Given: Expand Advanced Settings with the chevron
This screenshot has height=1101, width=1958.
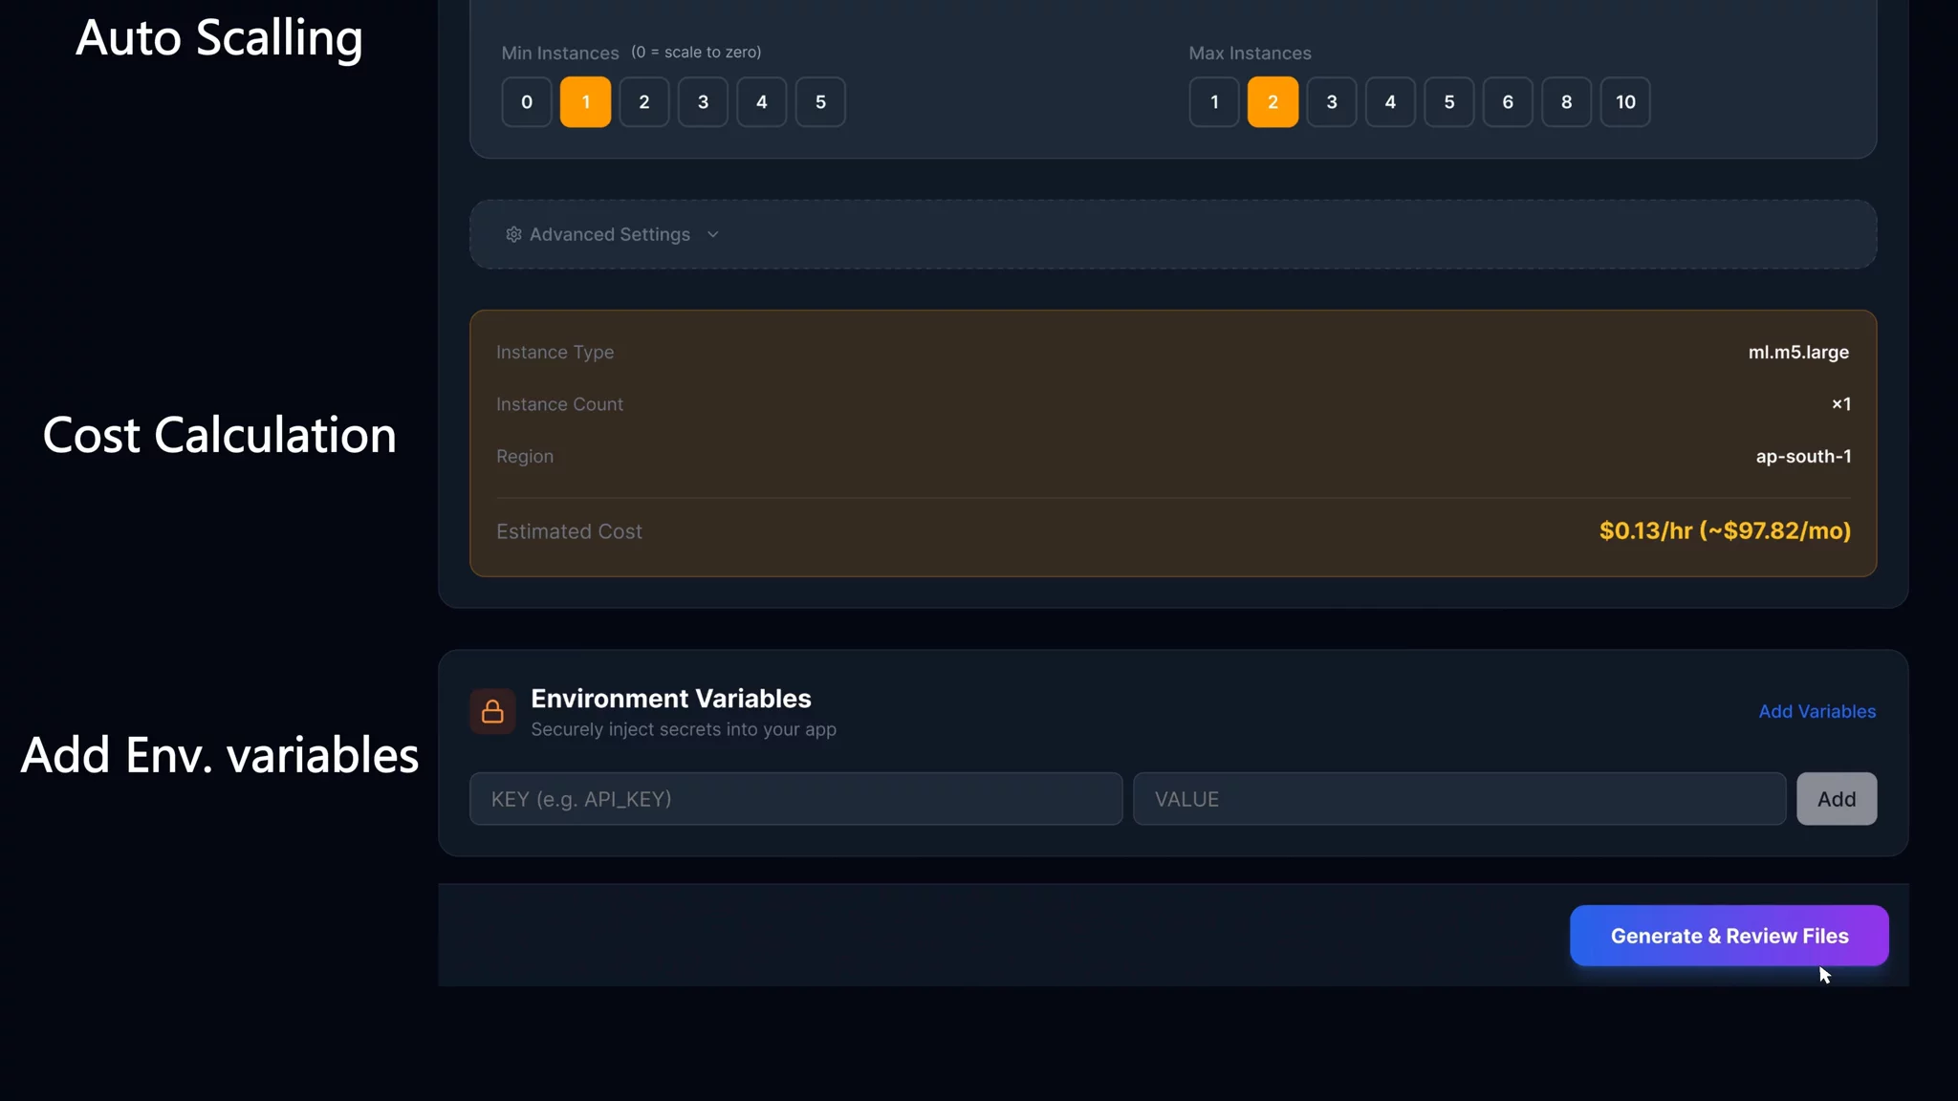Looking at the screenshot, I should click(x=712, y=234).
